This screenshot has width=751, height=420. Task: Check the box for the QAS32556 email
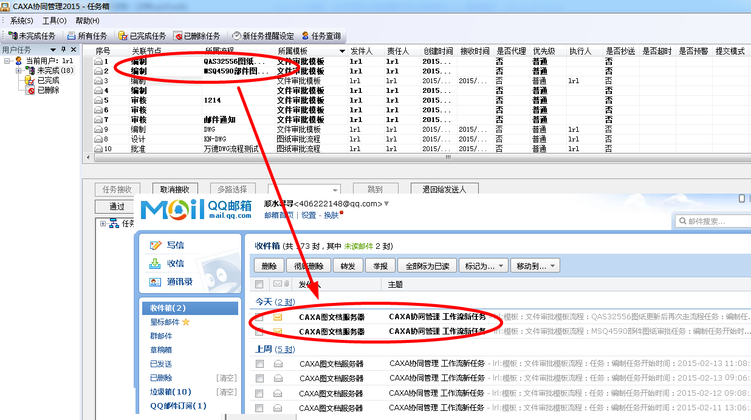pos(259,317)
